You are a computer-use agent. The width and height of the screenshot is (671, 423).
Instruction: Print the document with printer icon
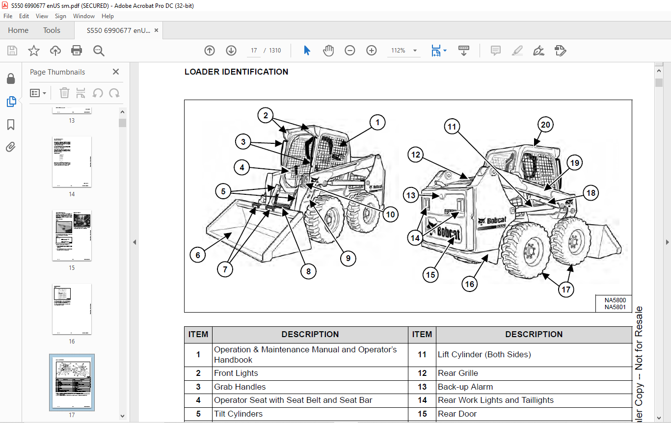tap(77, 51)
